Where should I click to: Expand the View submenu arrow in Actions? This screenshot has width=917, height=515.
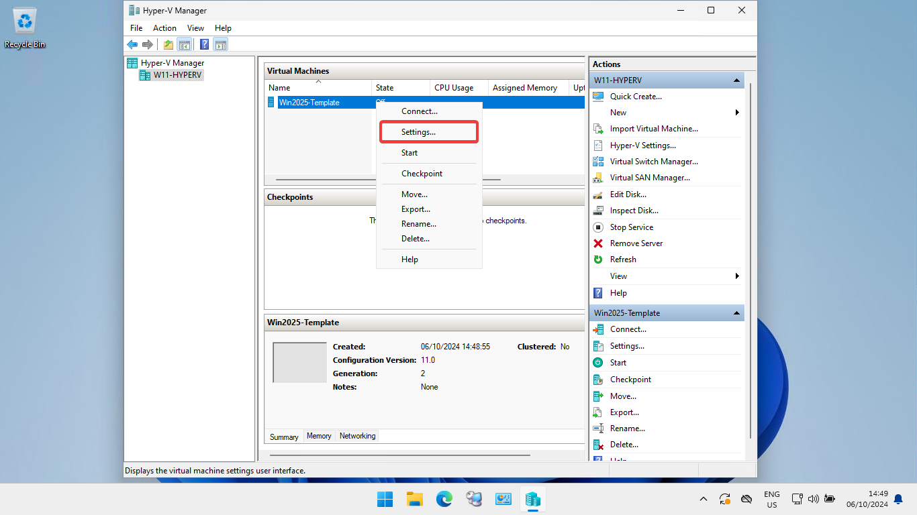coord(737,276)
